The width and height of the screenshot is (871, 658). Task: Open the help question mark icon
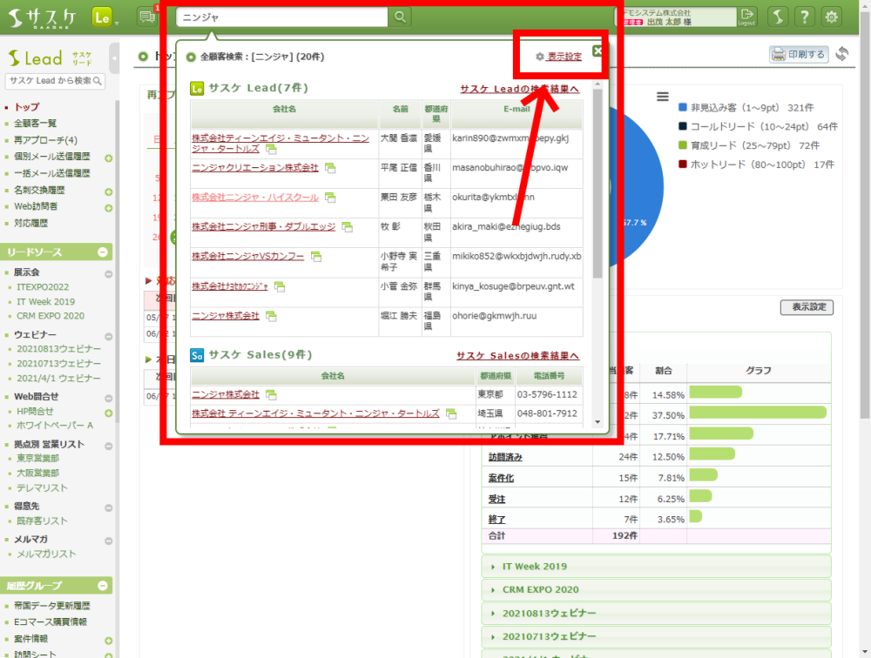(805, 17)
